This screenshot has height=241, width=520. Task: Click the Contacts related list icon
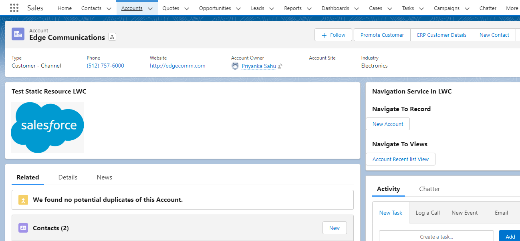tap(23, 228)
